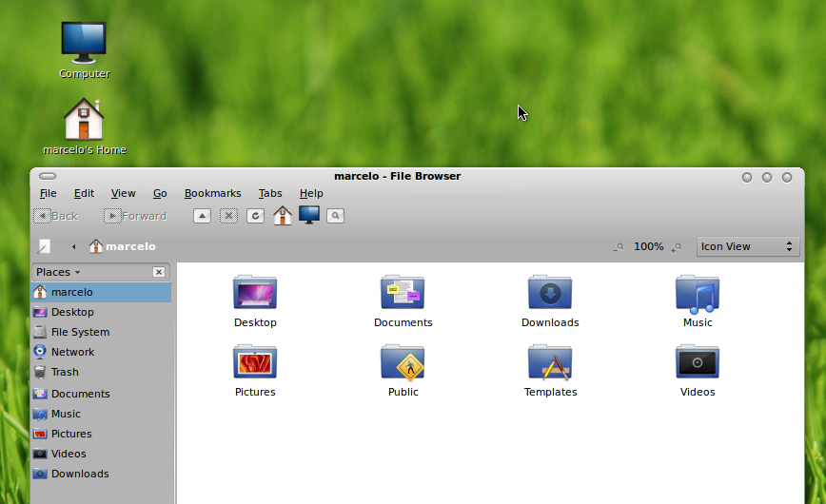Zoom in with the plus magnifier
This screenshot has width=826, height=504.
pos(677,246)
